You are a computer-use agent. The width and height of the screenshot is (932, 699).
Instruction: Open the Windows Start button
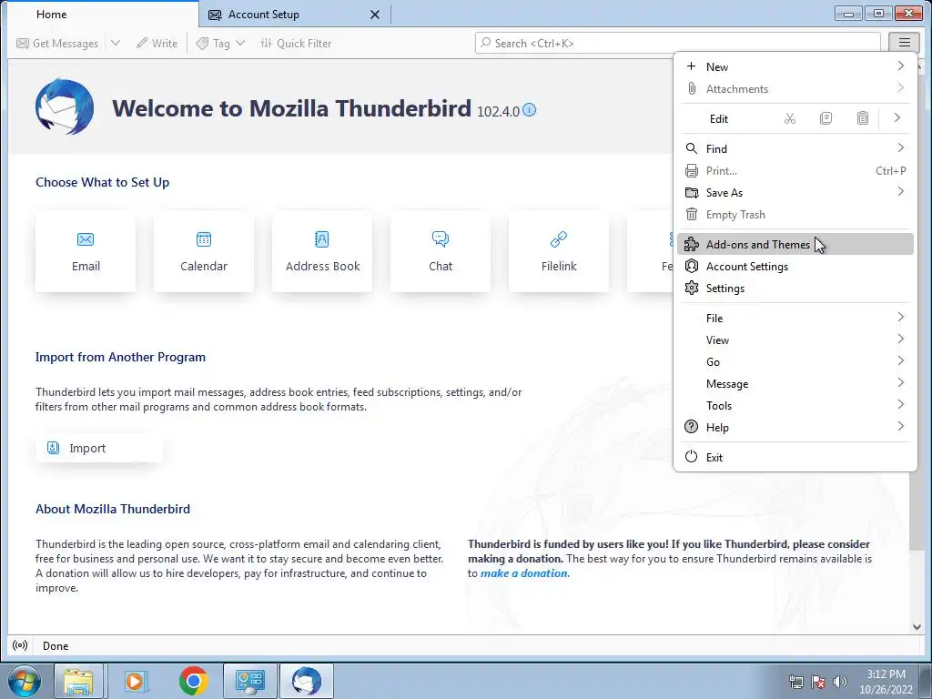25,681
